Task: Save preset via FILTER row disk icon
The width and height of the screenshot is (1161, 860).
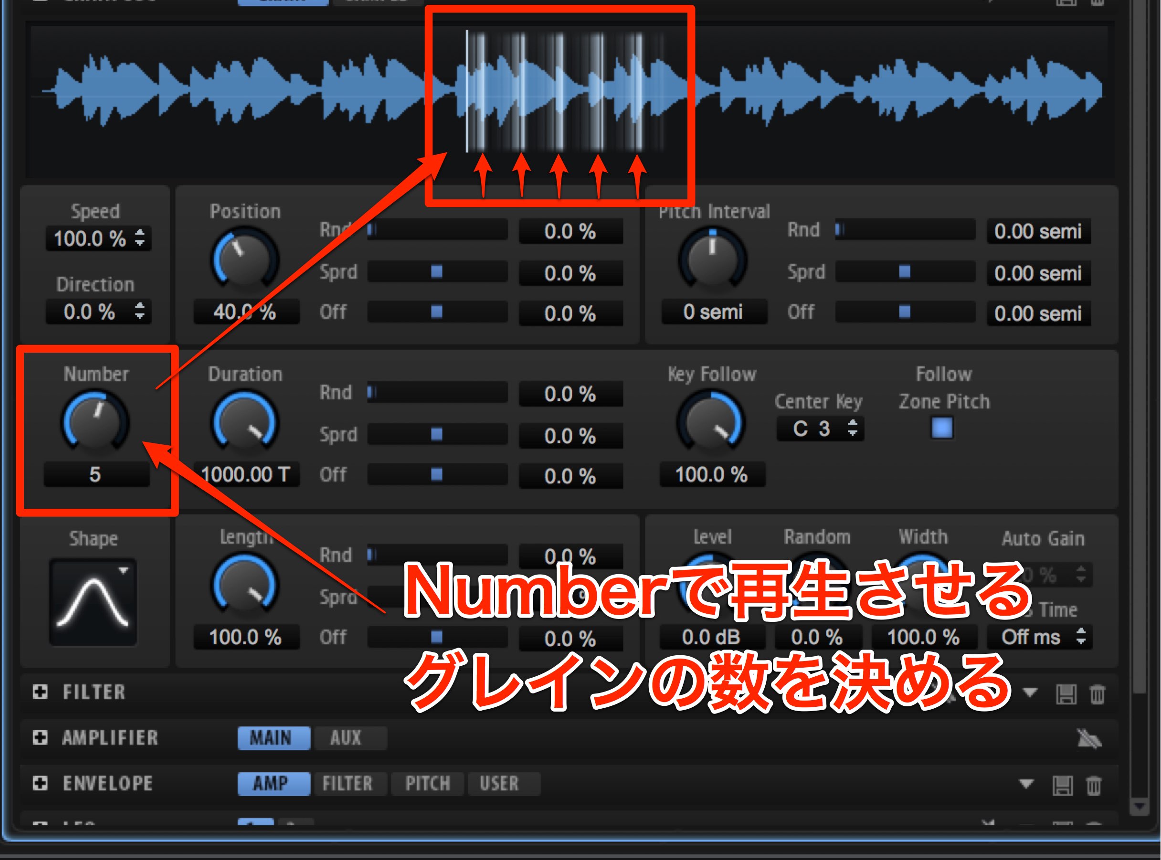Action: point(1066,694)
